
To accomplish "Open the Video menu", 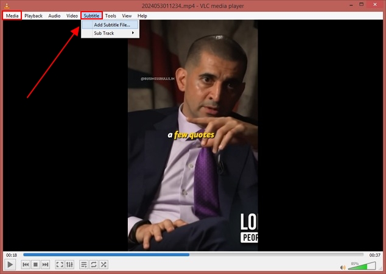I will tap(72, 16).
